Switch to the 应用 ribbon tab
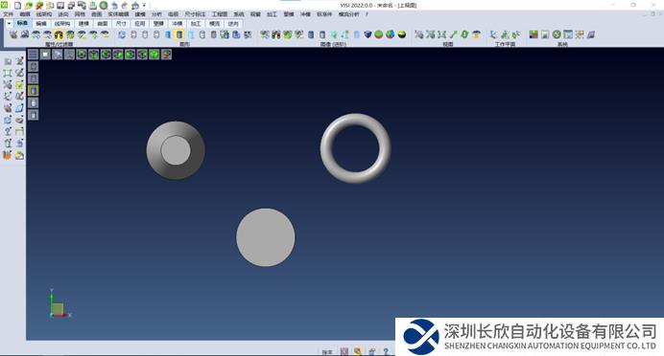 tap(140, 24)
